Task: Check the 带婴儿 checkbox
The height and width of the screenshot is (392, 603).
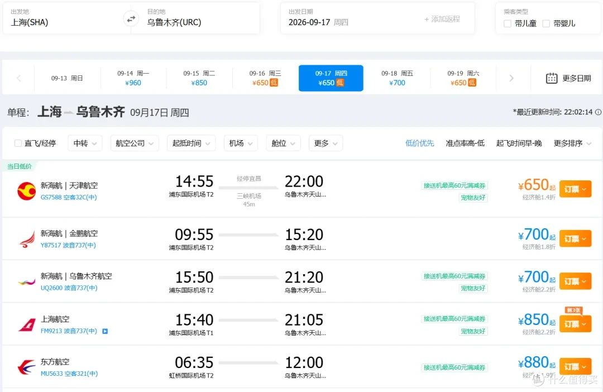Action: [x=545, y=23]
